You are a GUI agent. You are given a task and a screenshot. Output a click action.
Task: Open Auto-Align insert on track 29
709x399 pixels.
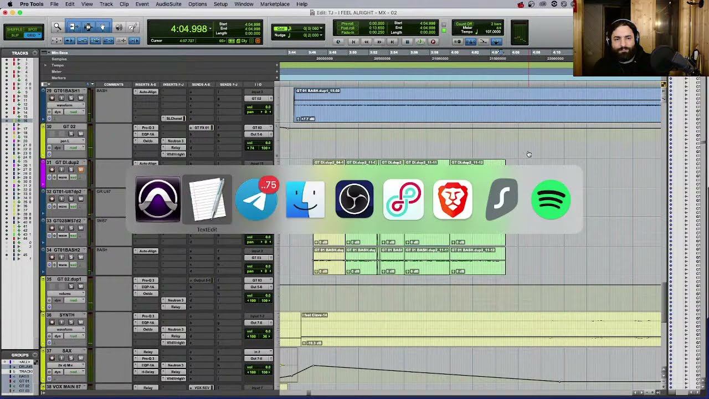coord(147,92)
